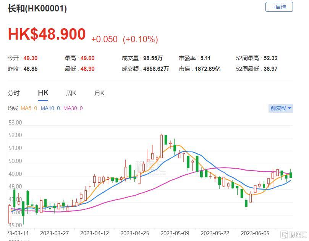This screenshot has width=309, height=241.
Task: Click the 49.00 price axis label
Action: pyautogui.click(x=15, y=174)
